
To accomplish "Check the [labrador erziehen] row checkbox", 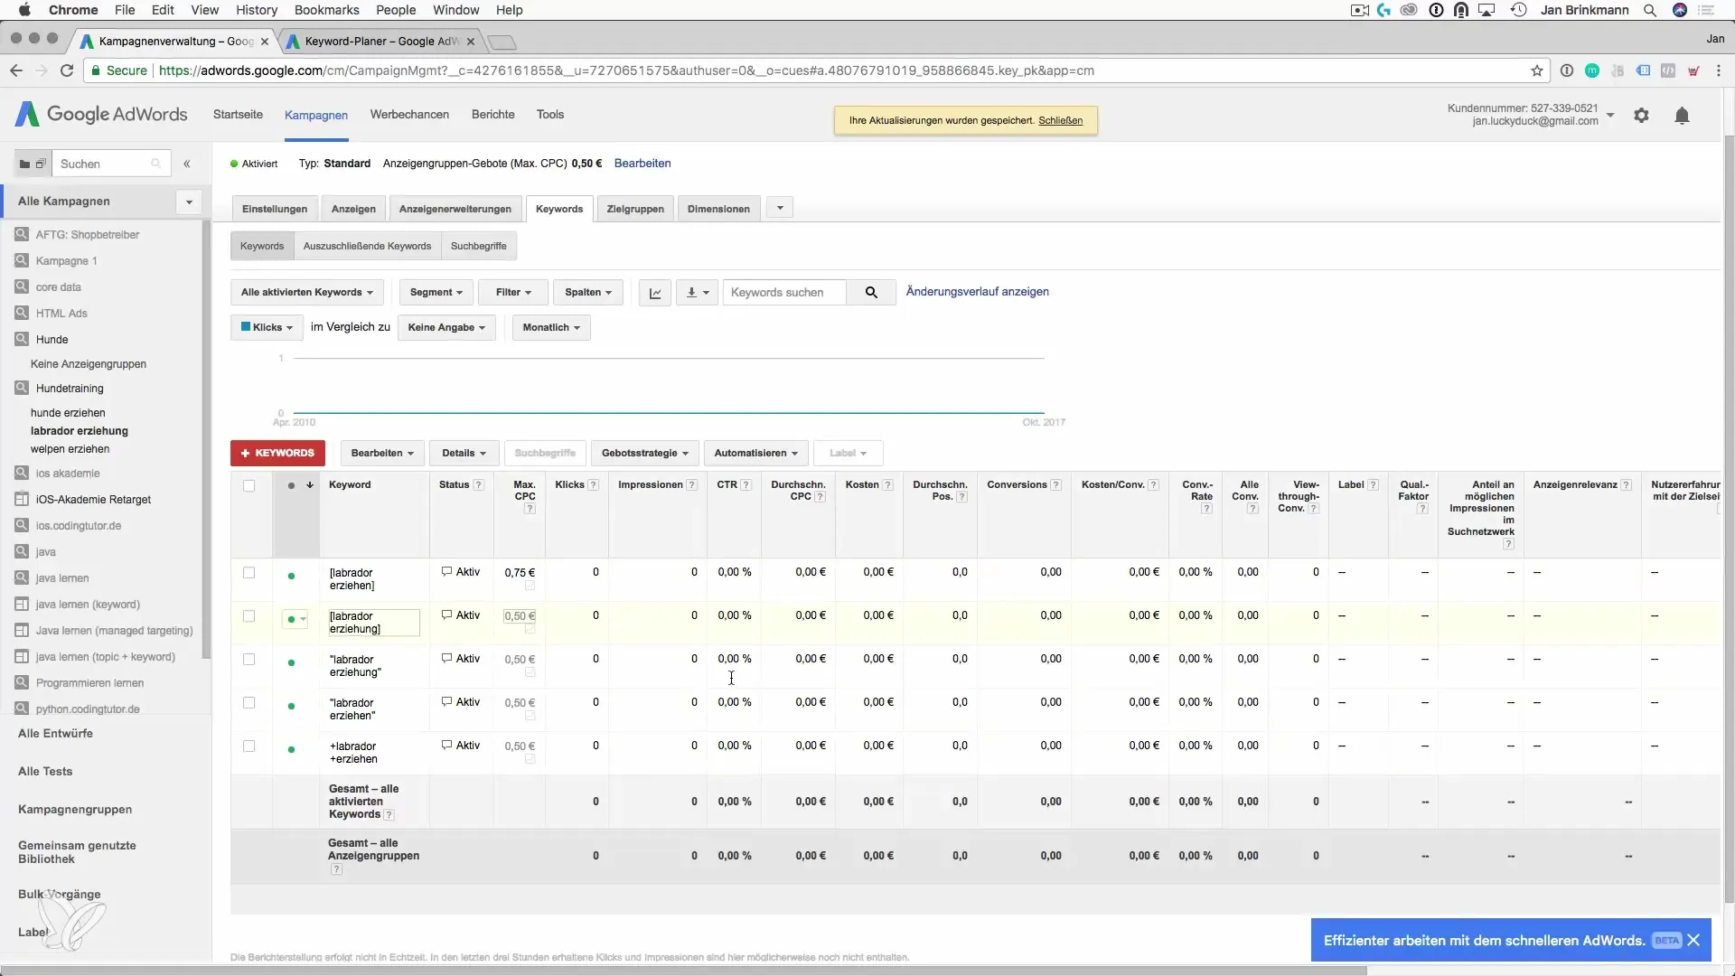I will (x=249, y=573).
